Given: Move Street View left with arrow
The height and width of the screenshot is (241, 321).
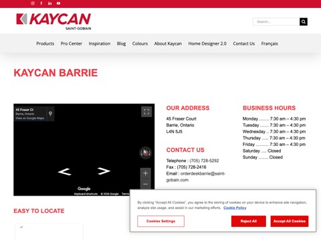Looking at the screenshot, I should (65, 171).
